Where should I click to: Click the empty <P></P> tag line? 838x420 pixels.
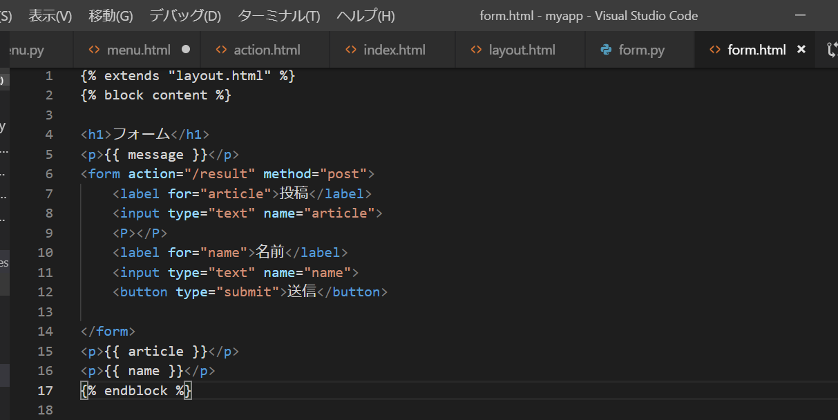pos(140,233)
